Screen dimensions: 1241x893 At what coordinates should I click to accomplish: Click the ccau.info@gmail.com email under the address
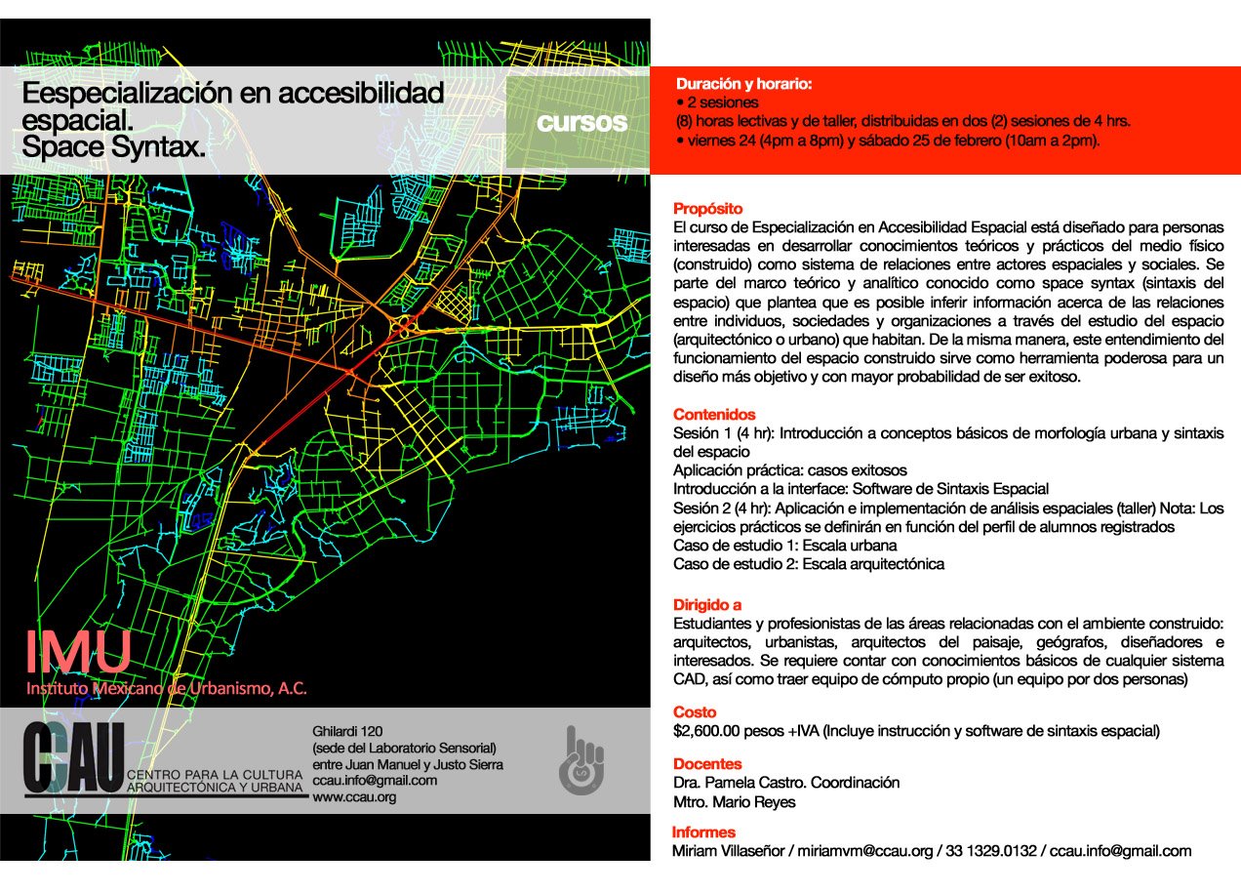coord(375,781)
